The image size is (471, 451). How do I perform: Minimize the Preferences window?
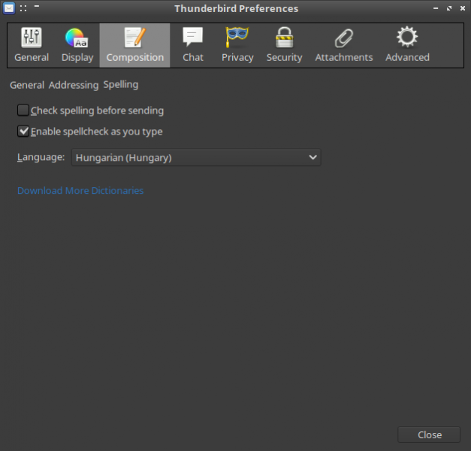pyautogui.click(x=436, y=8)
